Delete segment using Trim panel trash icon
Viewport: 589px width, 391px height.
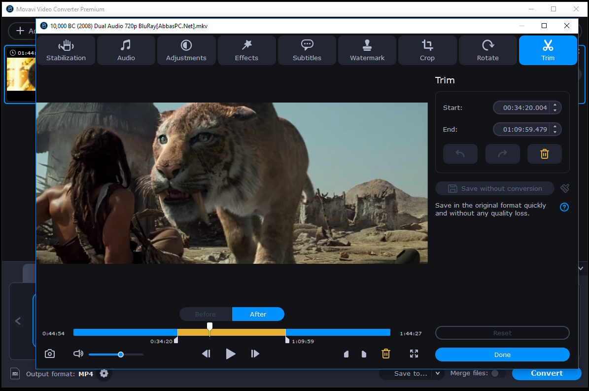click(545, 154)
